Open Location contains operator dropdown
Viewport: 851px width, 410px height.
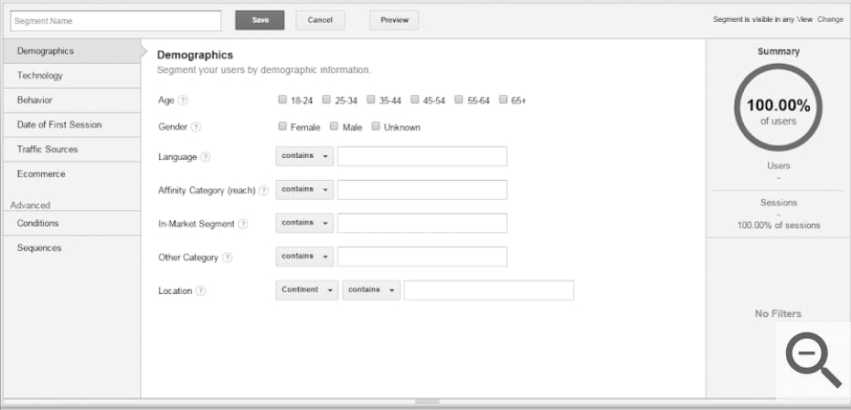coord(371,290)
